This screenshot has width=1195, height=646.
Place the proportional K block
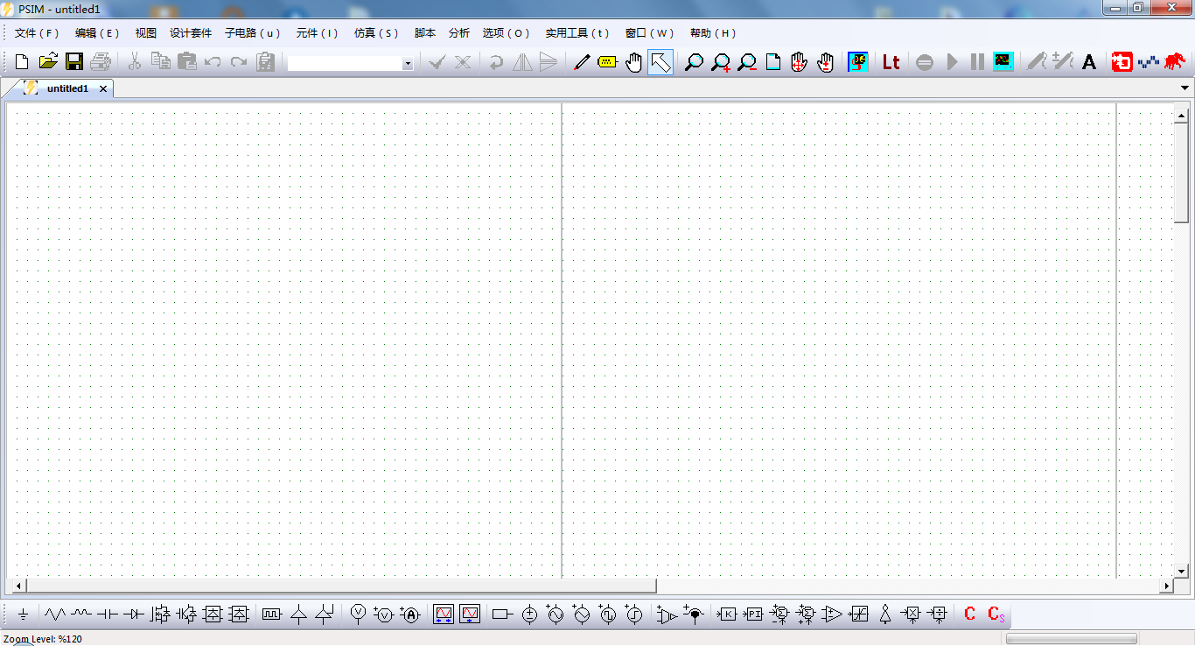[727, 614]
